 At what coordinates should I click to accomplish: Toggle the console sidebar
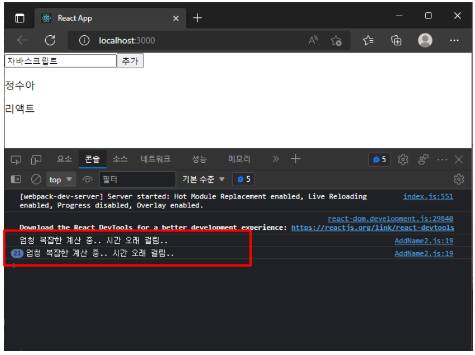click(x=16, y=179)
